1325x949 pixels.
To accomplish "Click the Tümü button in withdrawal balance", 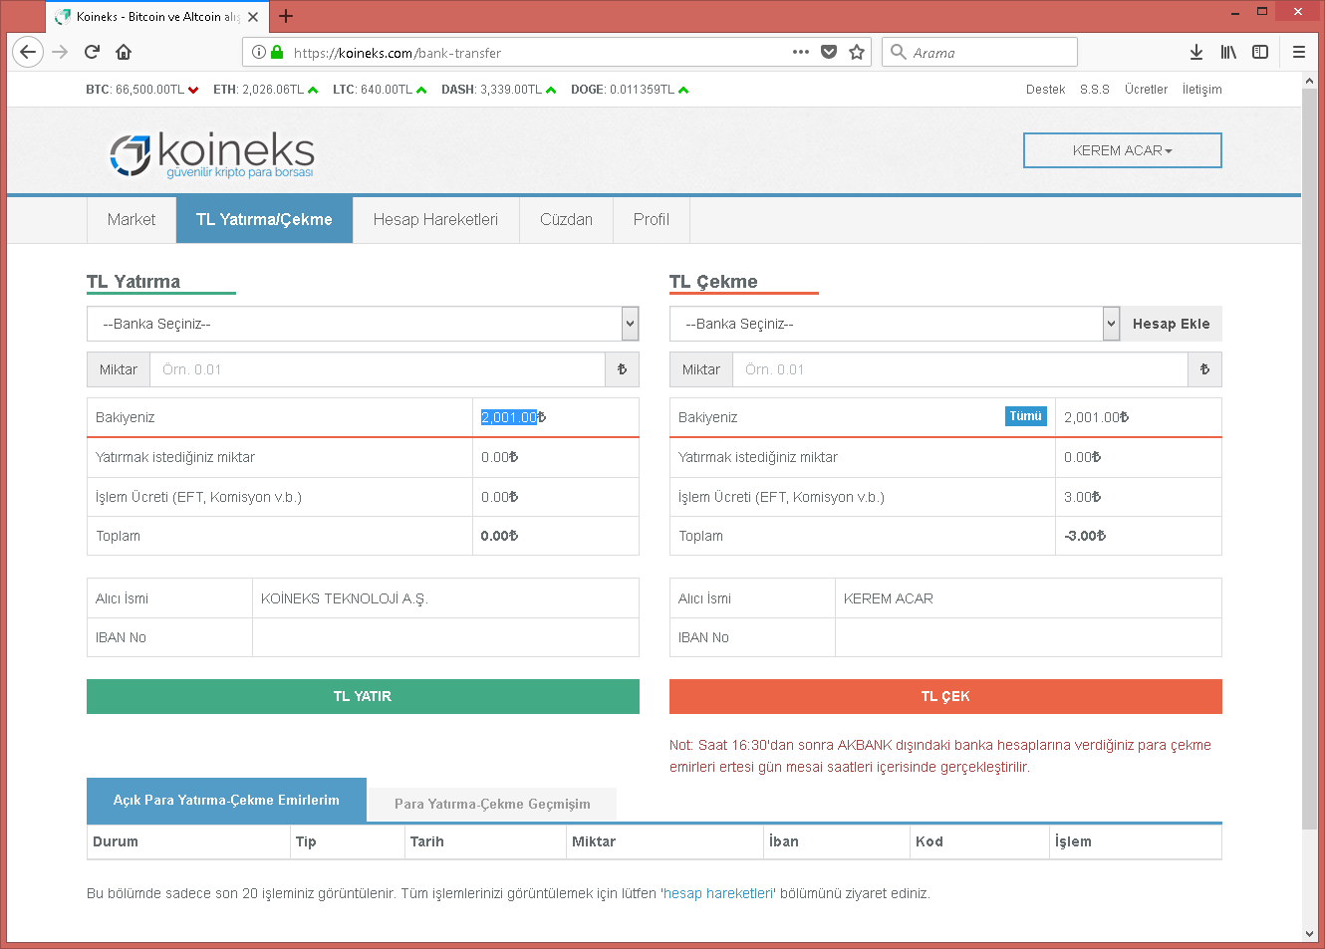I will pyautogui.click(x=1025, y=416).
